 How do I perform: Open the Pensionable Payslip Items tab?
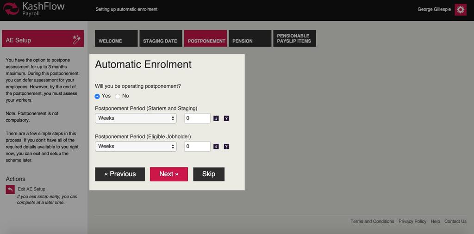[294, 39]
